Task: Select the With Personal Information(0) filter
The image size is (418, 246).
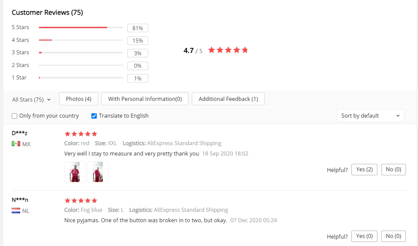Action: (145, 99)
